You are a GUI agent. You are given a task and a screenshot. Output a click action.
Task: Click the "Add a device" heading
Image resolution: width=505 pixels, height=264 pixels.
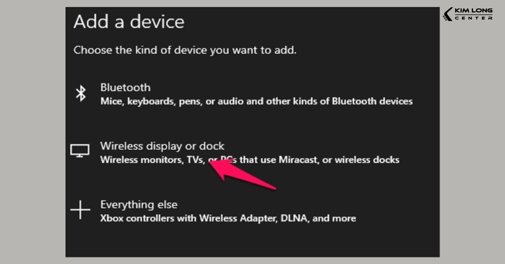(129, 22)
